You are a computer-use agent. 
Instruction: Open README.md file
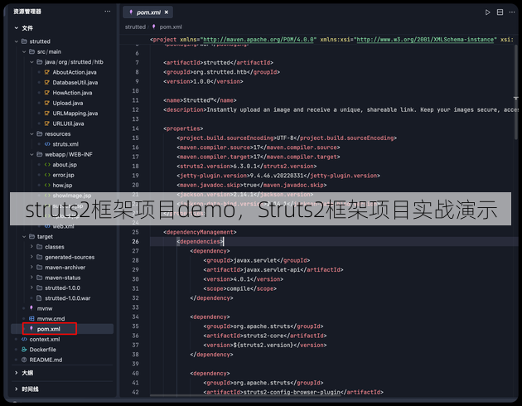(x=46, y=360)
